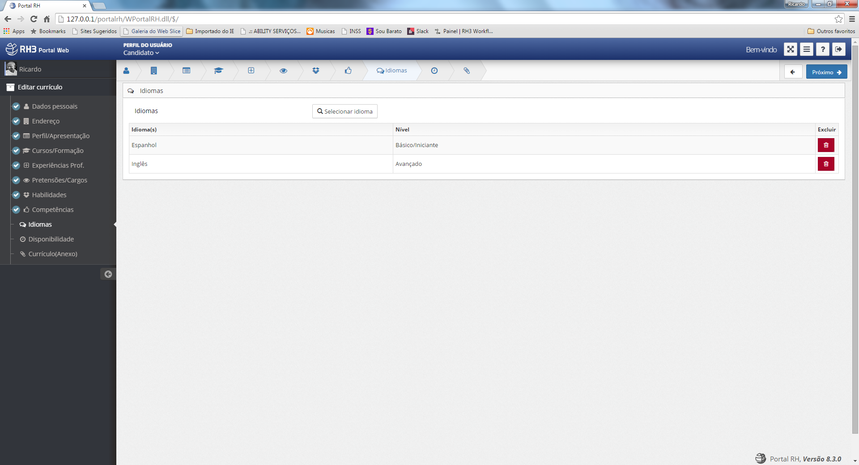Go back with the left arrow button

tap(793, 72)
